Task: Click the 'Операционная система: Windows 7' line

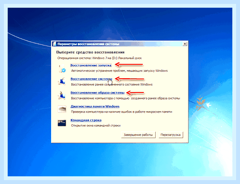Action: tap(99, 58)
